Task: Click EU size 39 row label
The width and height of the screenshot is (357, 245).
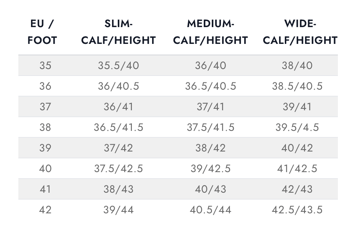Action: (45, 148)
